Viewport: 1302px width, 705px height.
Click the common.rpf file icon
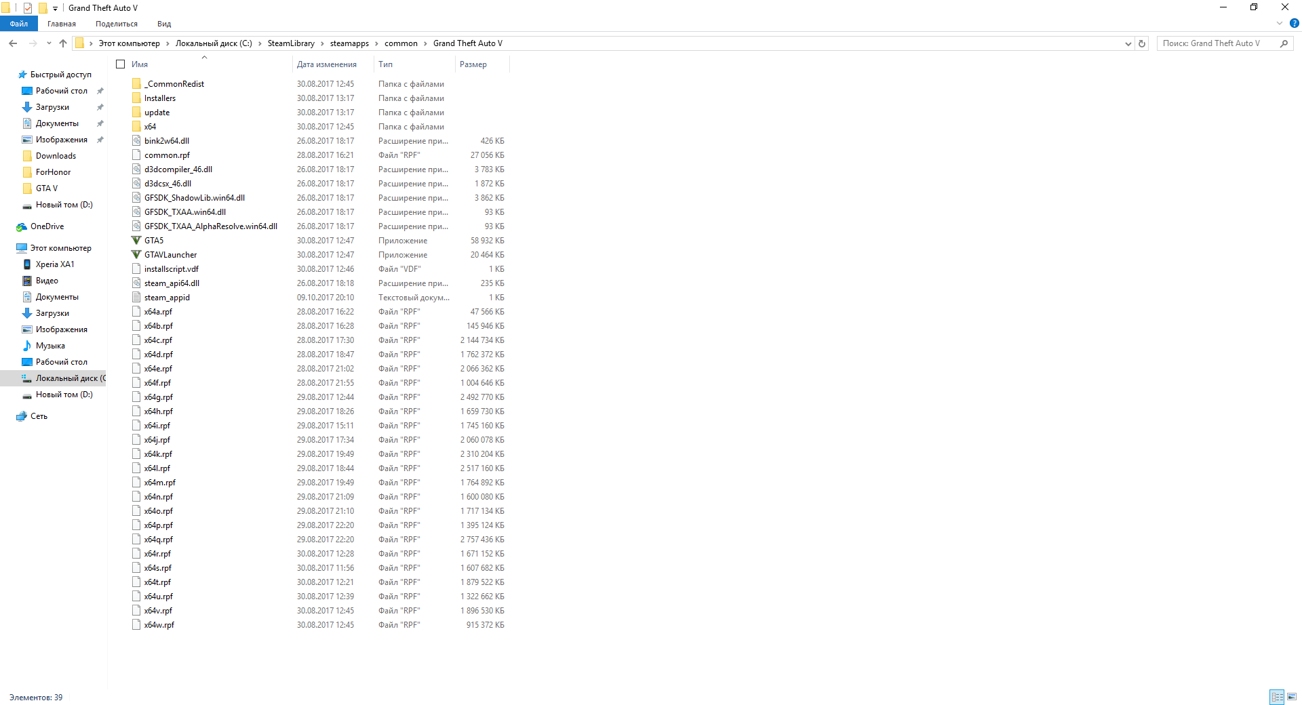tap(136, 155)
